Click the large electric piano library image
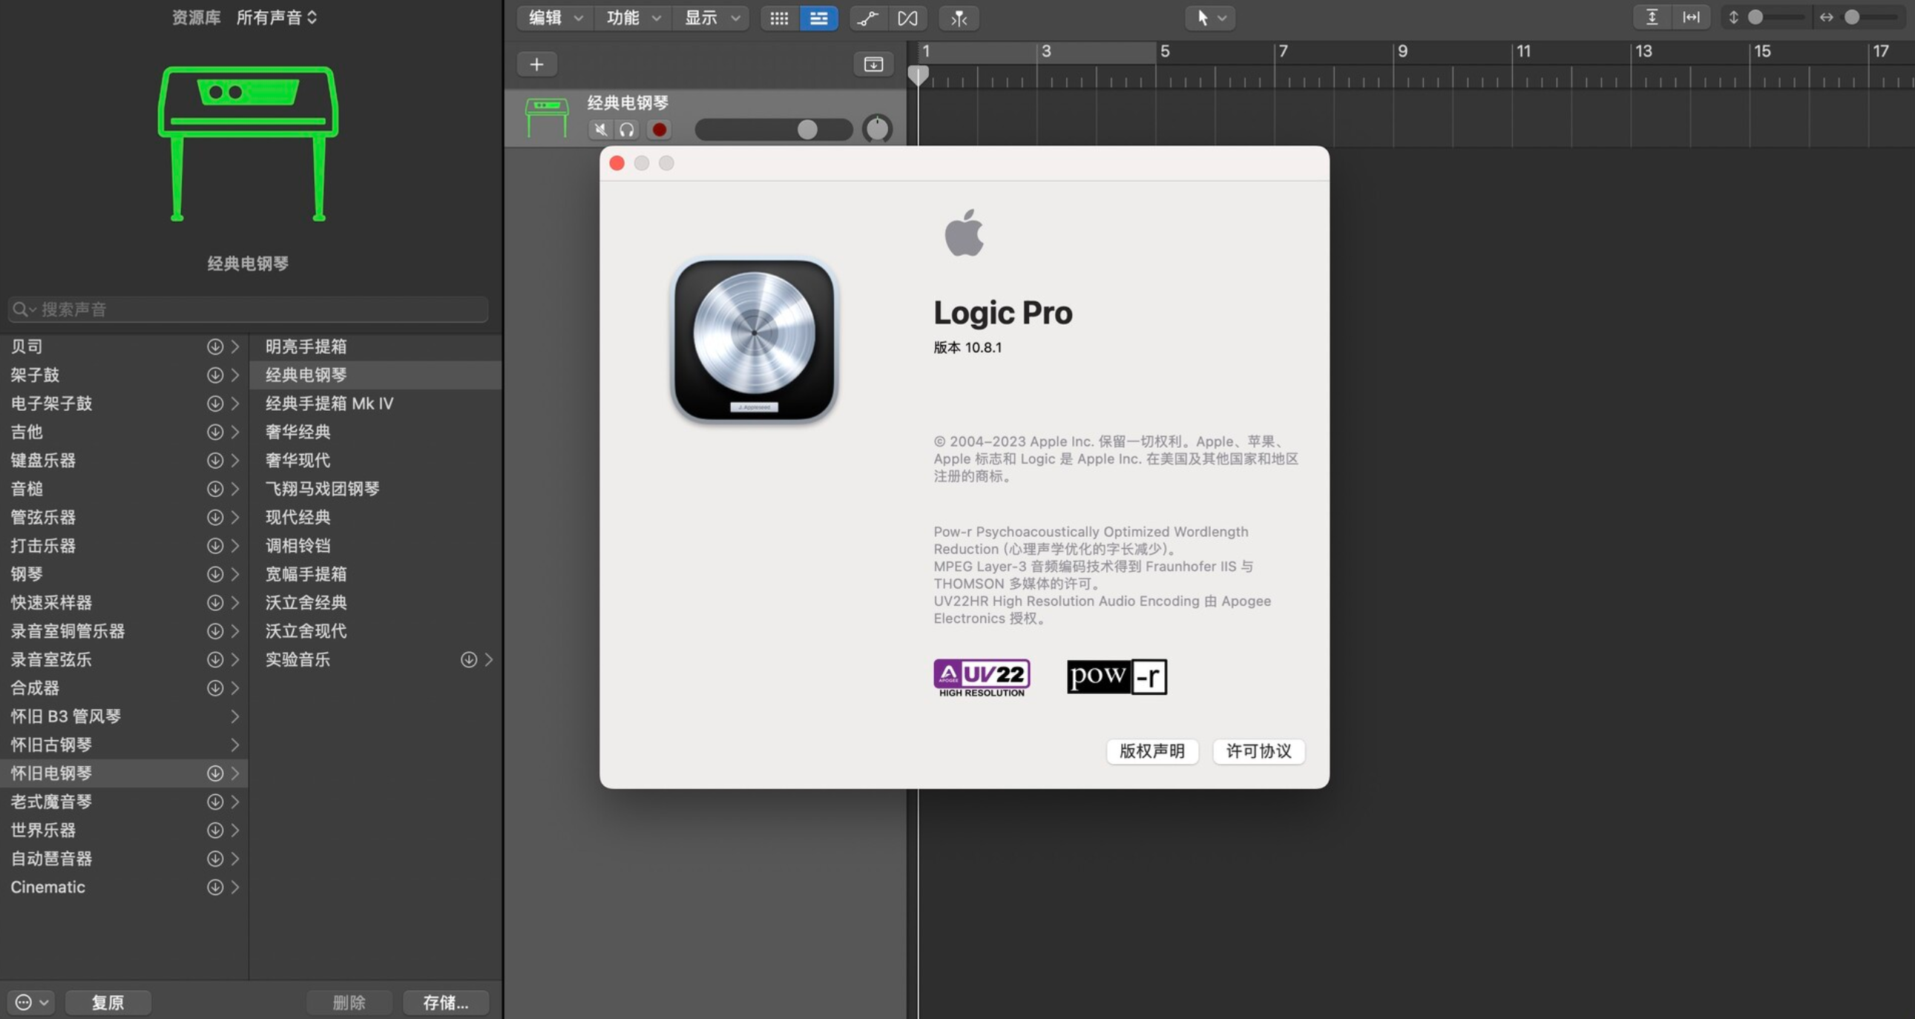This screenshot has width=1915, height=1019. (x=249, y=143)
